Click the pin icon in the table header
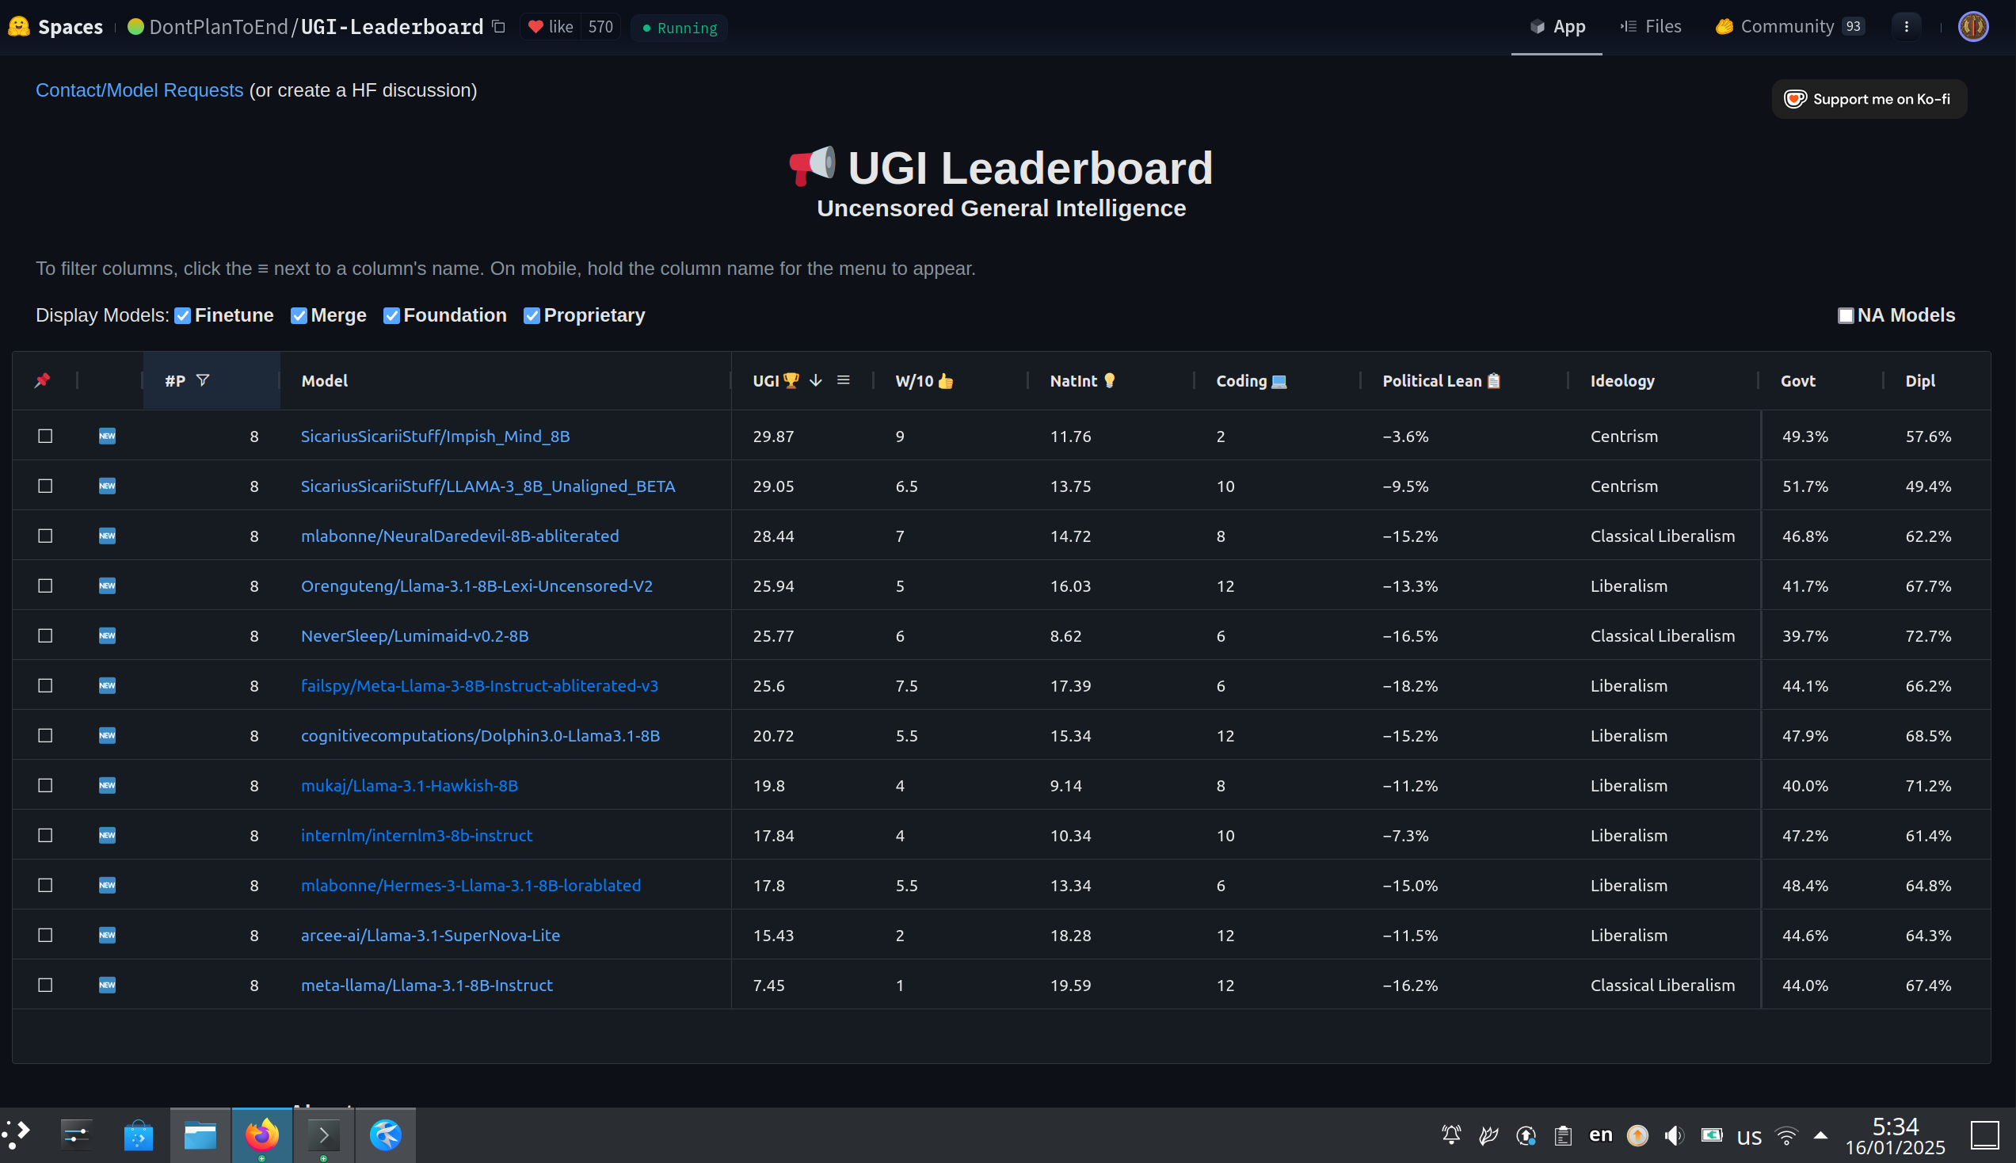2016x1163 pixels. (x=43, y=381)
